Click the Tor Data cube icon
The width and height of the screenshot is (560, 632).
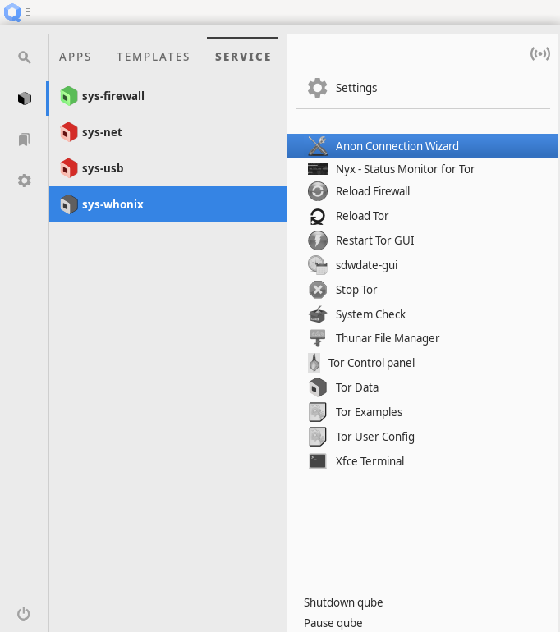click(318, 387)
